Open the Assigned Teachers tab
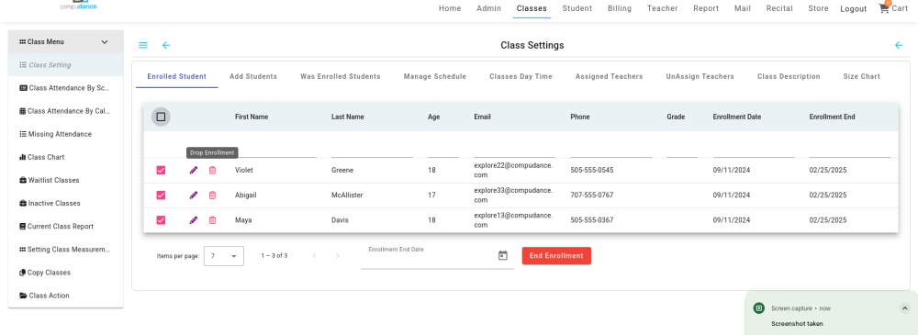 pos(609,77)
